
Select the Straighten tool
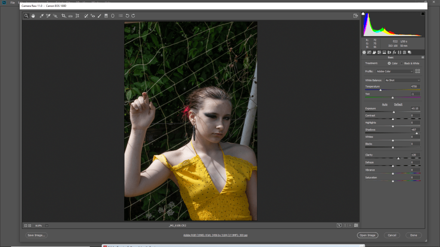pos(70,16)
